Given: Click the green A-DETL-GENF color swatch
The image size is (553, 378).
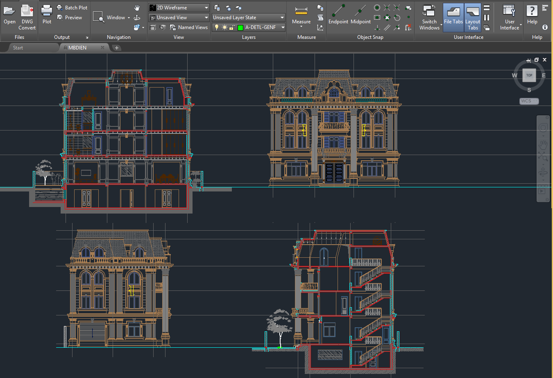Looking at the screenshot, I should tap(240, 27).
